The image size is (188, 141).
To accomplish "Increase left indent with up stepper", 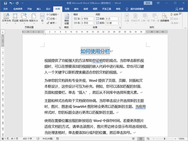I will pyautogui.click(x=94, y=18).
